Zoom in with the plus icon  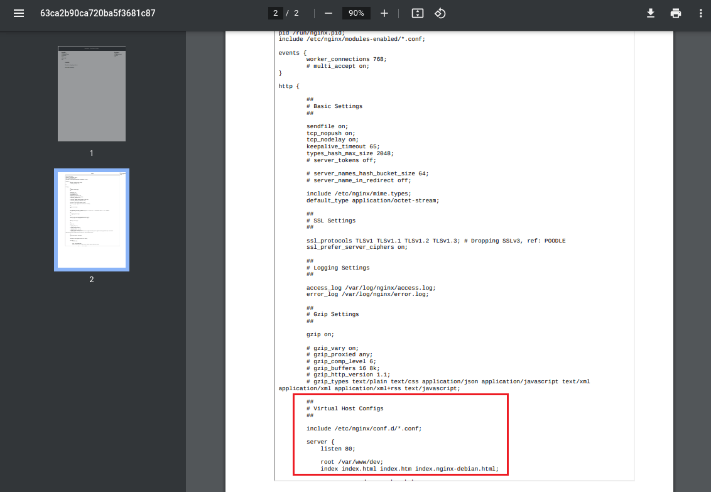click(x=384, y=13)
